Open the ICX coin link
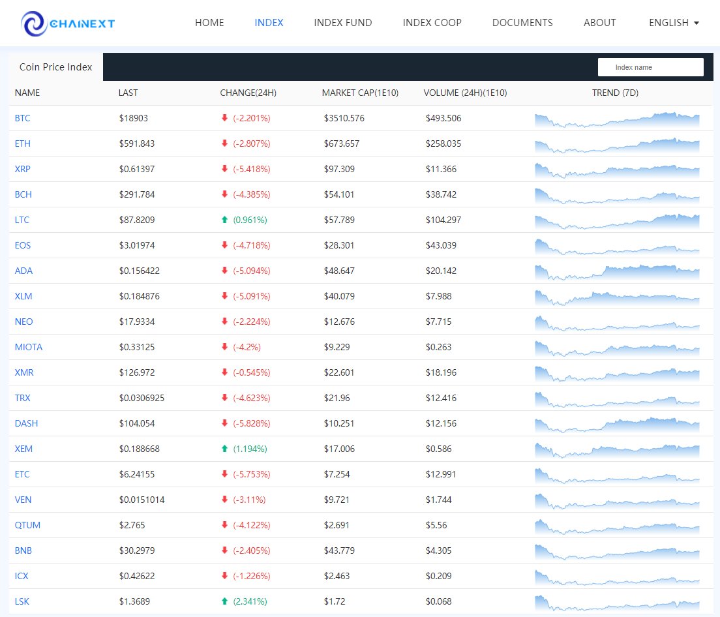This screenshot has width=720, height=617. pyautogui.click(x=22, y=576)
